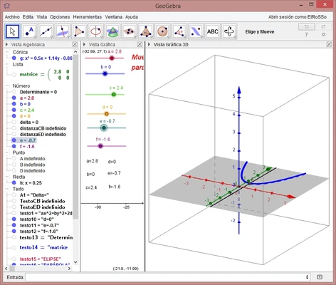Toggle visibility of f = -1.6
Viewport: 336px width, 285px height.
coord(14,146)
